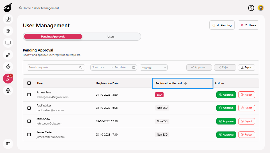This screenshot has width=270, height=153.
Task: Approve Asheet Jena's request
Action: click(x=226, y=95)
